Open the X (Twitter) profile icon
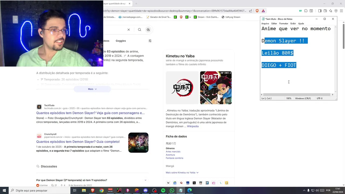Viewport: 345px width, 194px height. (x=194, y=183)
